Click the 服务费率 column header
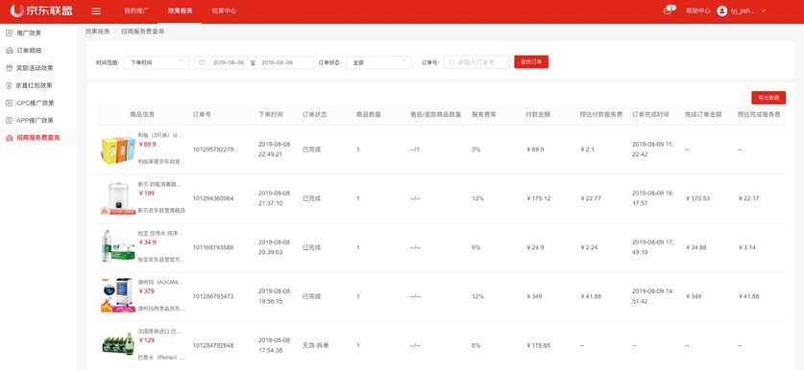This screenshot has height=370, width=804. pyautogui.click(x=483, y=114)
